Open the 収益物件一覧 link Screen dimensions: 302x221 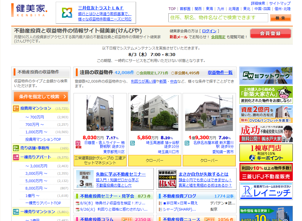pos(220,73)
